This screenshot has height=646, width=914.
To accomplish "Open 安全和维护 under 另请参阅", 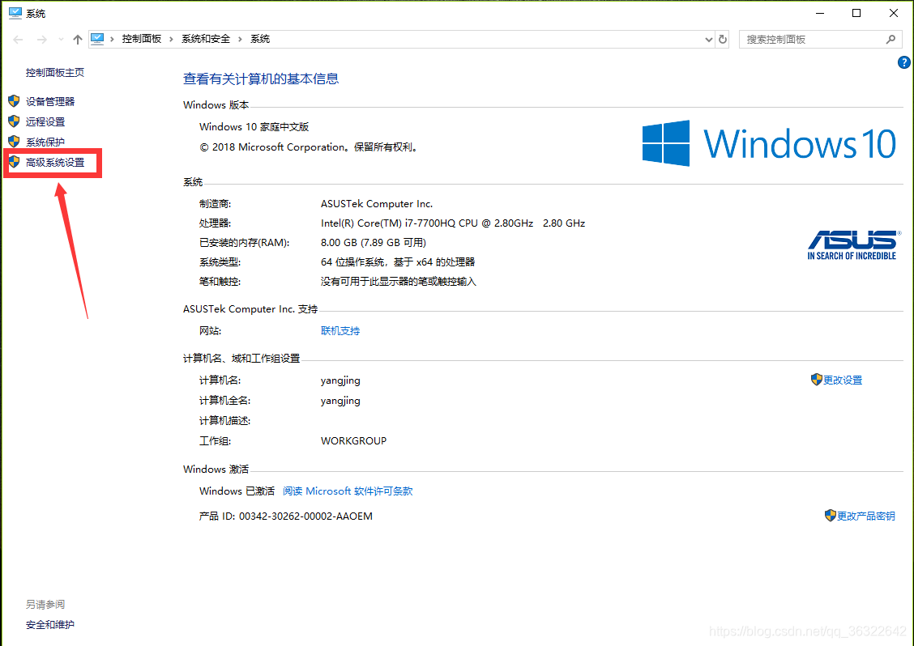I will pos(50,624).
